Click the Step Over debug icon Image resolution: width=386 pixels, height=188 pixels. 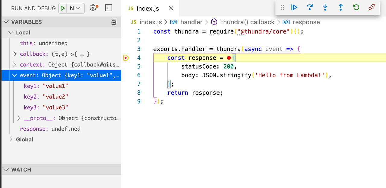click(310, 7)
